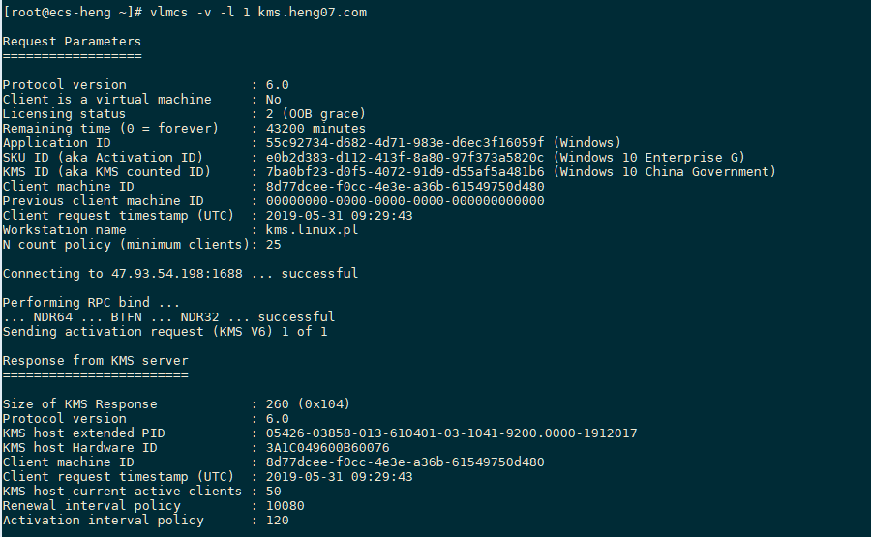Click the KMS host extended PID value
Image resolution: width=871 pixels, height=537 pixels.
tap(451, 433)
